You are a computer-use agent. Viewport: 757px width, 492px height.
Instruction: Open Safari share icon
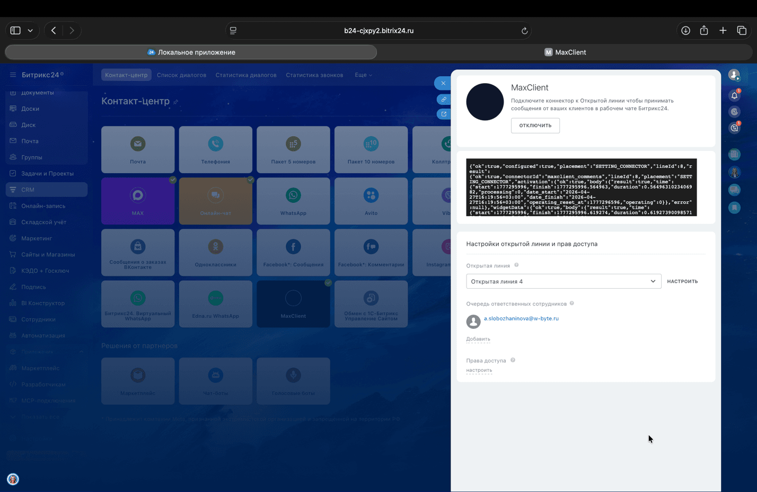click(704, 31)
